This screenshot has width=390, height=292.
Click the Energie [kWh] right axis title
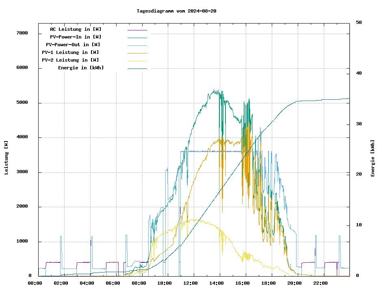373,158
